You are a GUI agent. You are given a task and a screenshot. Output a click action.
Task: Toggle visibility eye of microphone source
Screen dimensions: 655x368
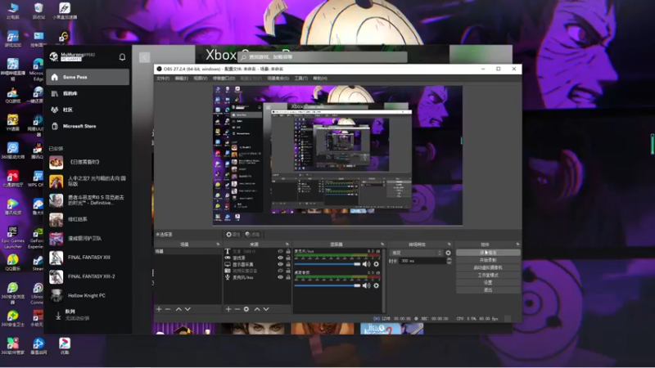pyautogui.click(x=280, y=277)
